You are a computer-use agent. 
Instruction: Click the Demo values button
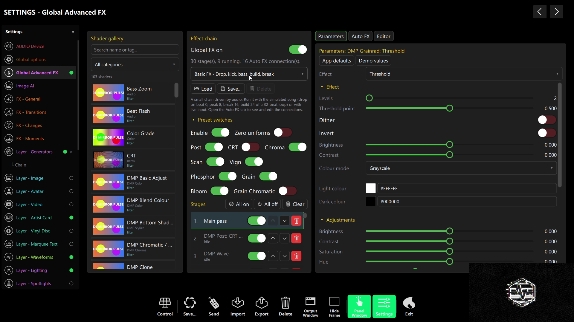pyautogui.click(x=373, y=61)
